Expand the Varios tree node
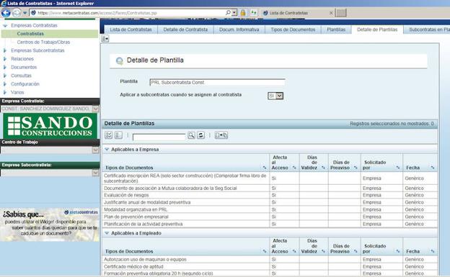 coord(5,92)
